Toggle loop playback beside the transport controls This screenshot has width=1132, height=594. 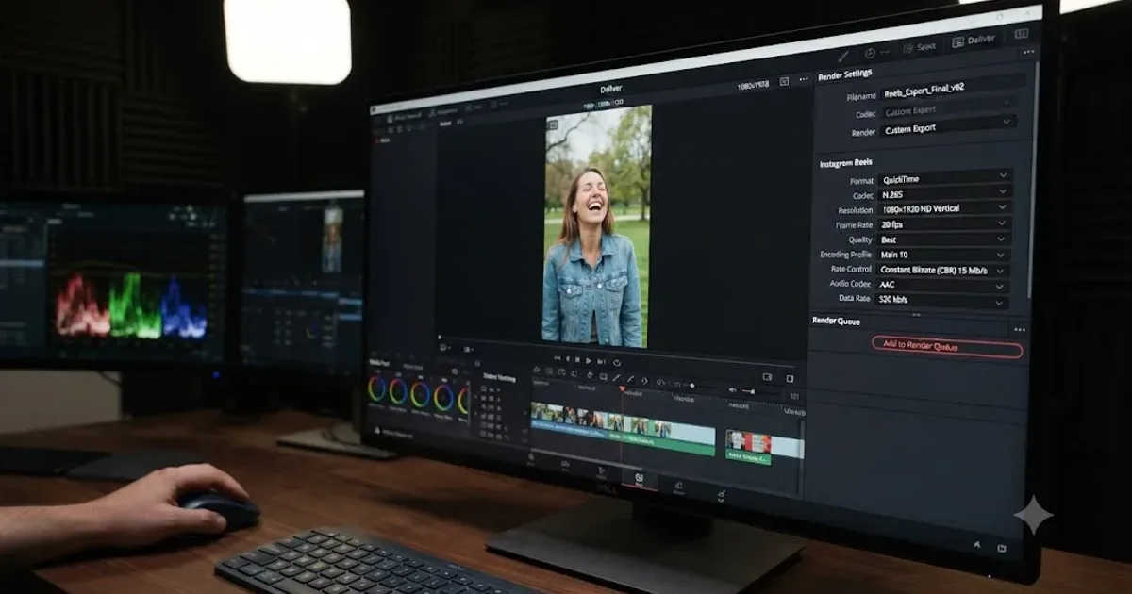tap(617, 362)
